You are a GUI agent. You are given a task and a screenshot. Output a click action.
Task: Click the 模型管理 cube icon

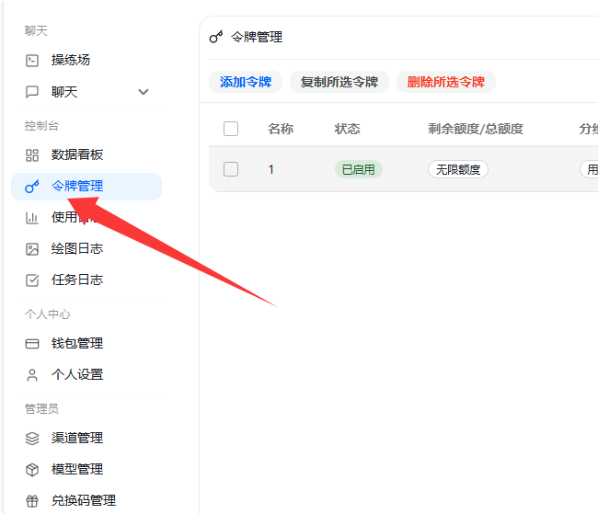click(32, 470)
